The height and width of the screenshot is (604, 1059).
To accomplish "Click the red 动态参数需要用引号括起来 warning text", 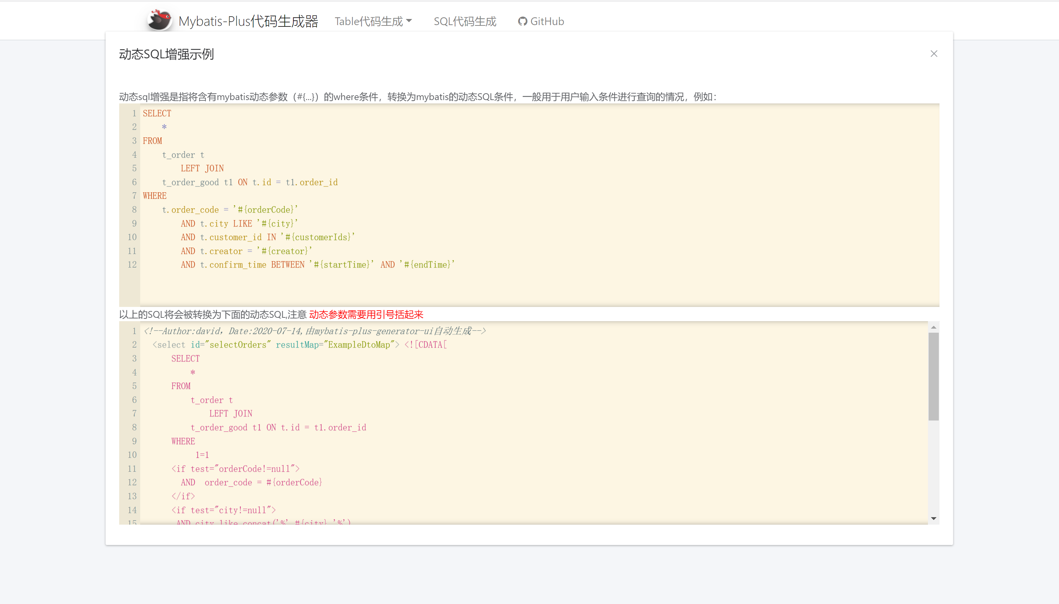I will [366, 314].
